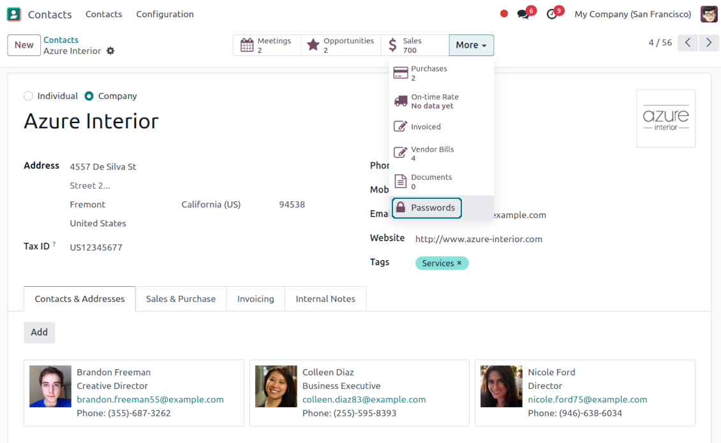The image size is (721, 443).
Task: Open the My Company (San Francisco) switcher
Action: pos(632,14)
